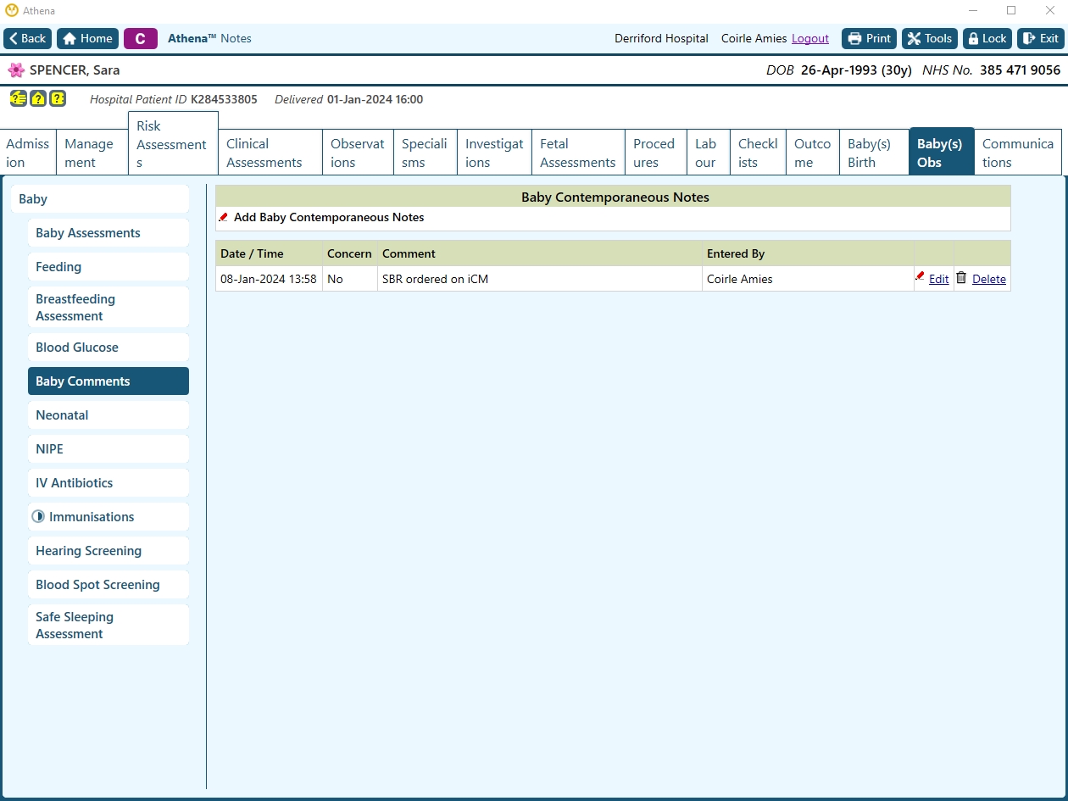1068x801 pixels.
Task: Open the Immunisations section
Action: (x=108, y=517)
